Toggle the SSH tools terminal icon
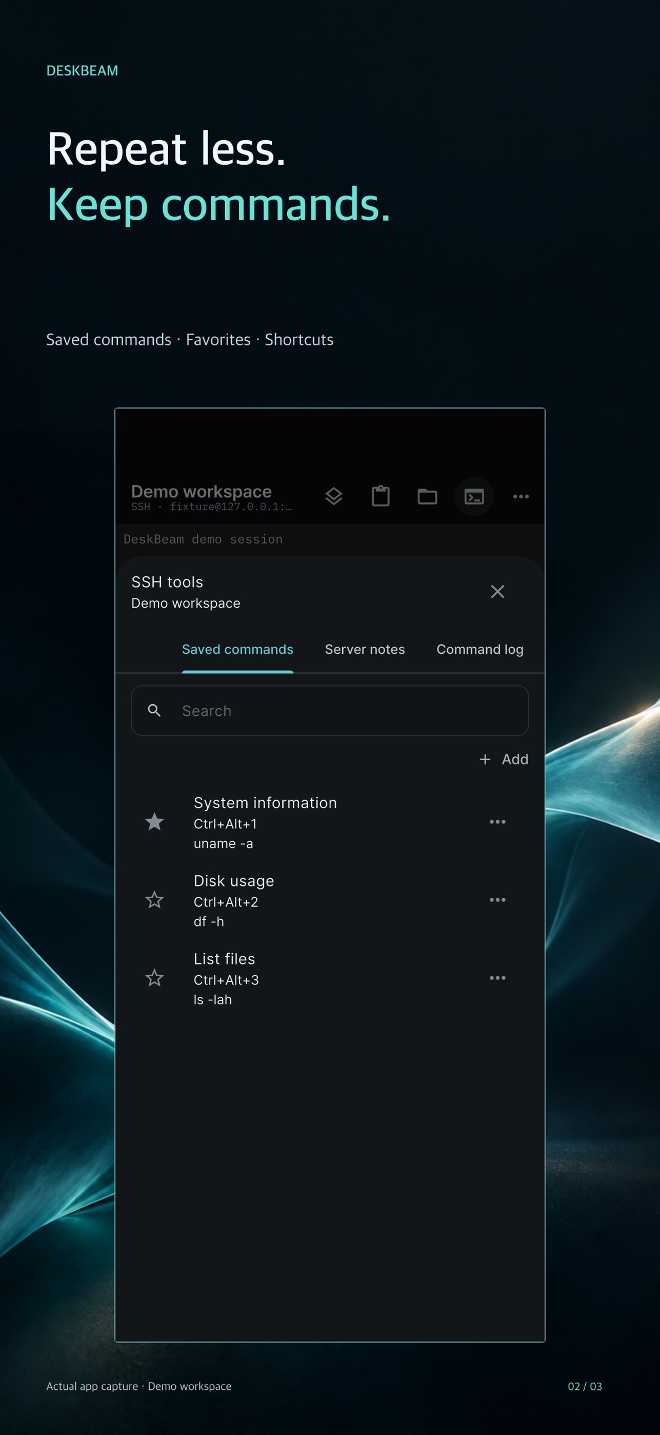Screen dimensions: 660x1435 click(474, 496)
